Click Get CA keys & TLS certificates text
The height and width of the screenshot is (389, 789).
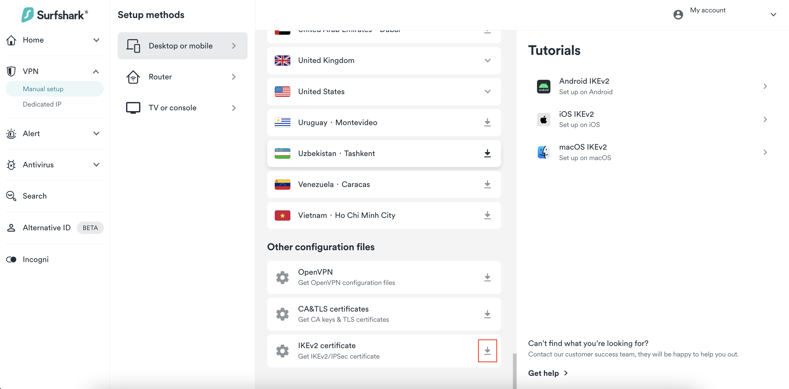click(x=343, y=320)
